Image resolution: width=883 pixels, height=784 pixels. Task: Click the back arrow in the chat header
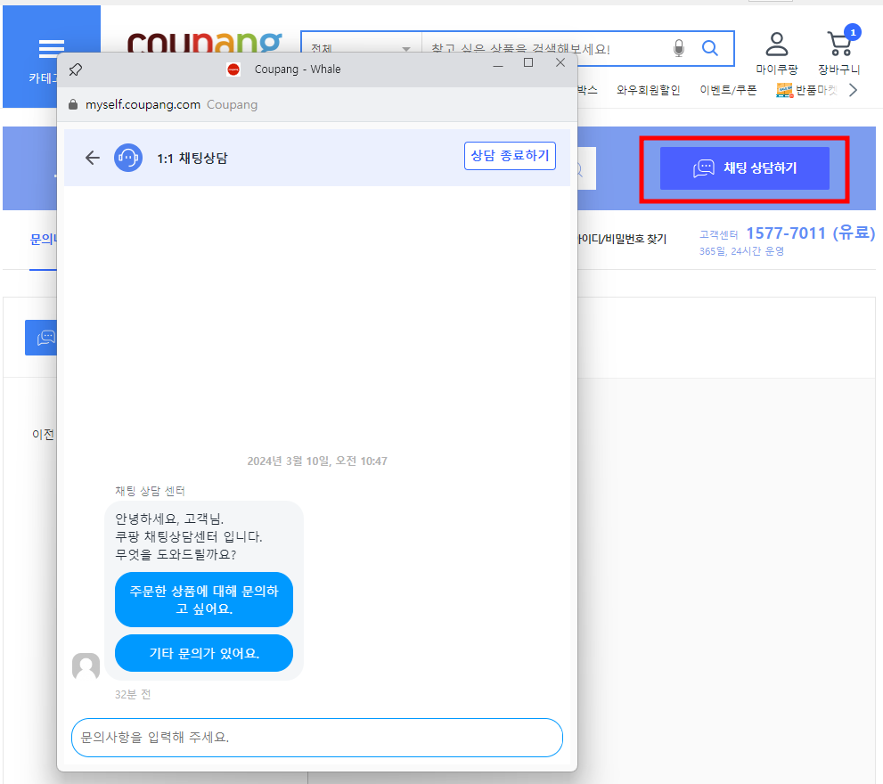pos(92,157)
